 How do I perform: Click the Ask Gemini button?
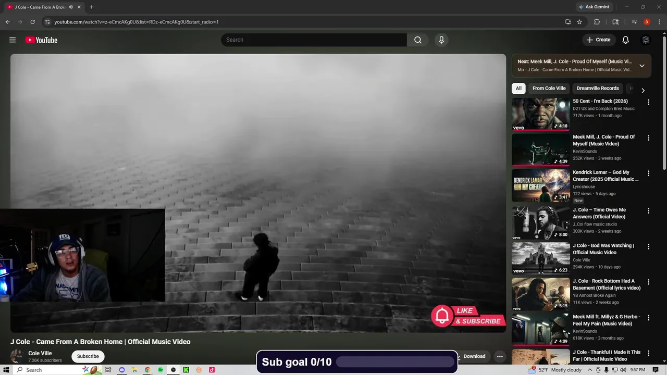tap(593, 7)
